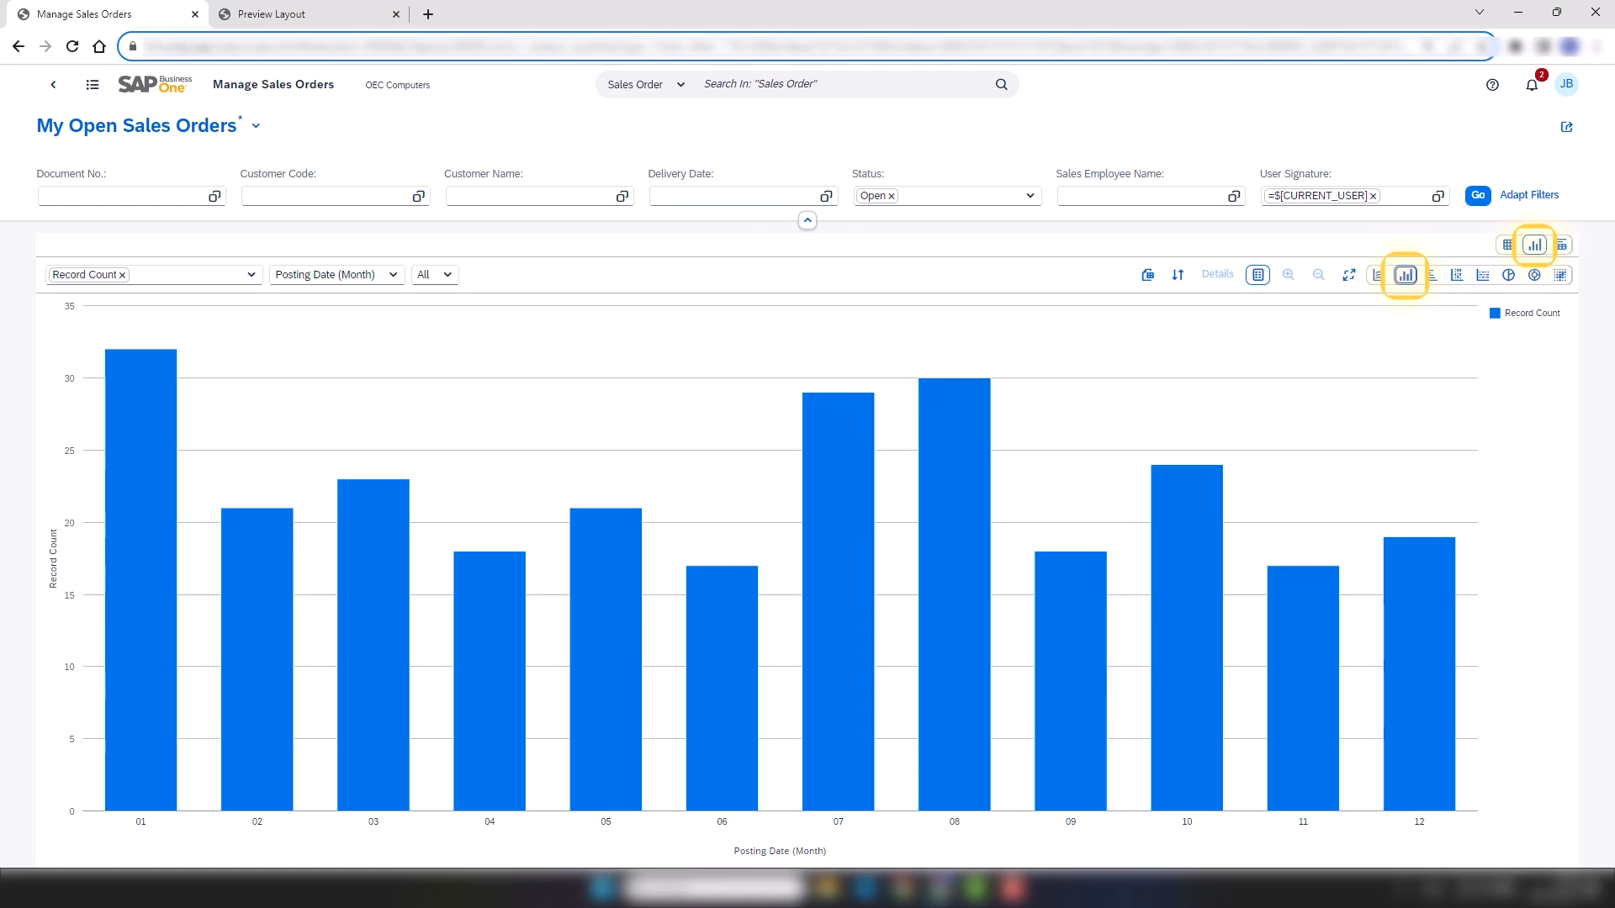The image size is (1615, 908).
Task: Open the notifications bell
Action: click(1532, 84)
